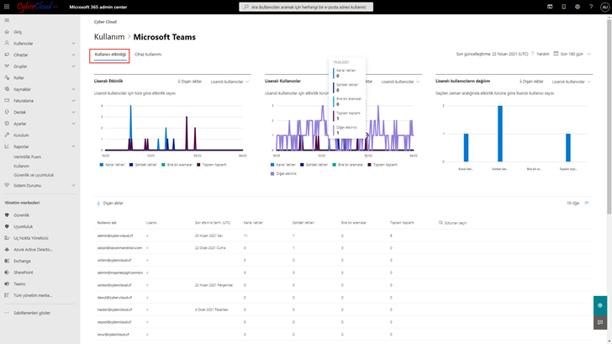Open AU account avatar
Image resolution: width=612 pixels, height=344 pixels.
pos(604,7)
